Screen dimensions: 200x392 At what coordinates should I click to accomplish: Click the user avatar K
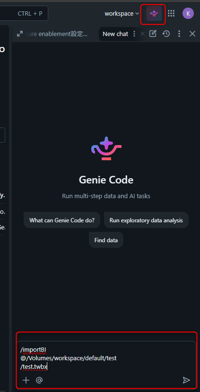[188, 13]
